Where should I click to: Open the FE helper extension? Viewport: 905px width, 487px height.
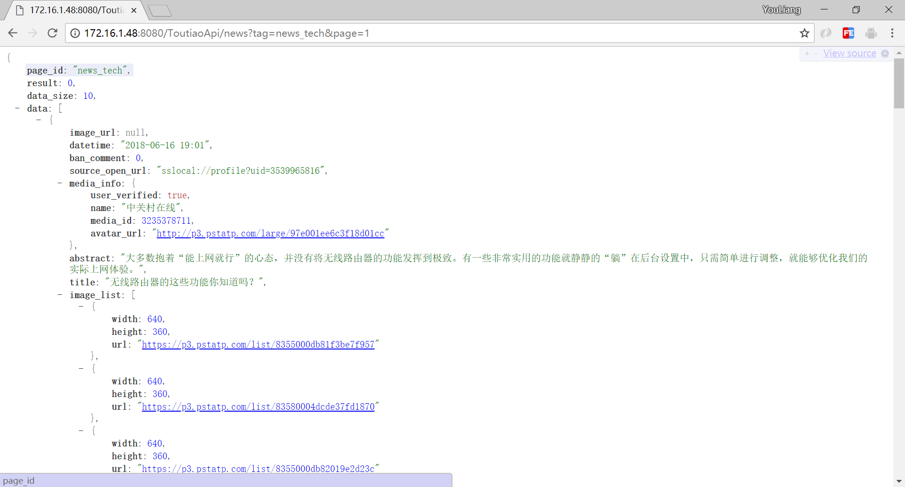848,33
